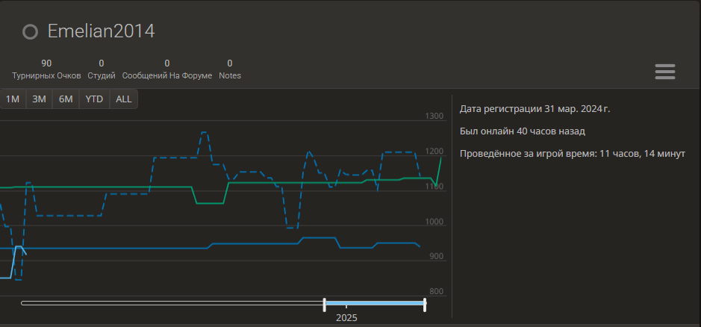Viewport: 701px width, 327px height.
Task: Open the Emelian2014 profile name
Action: [101, 31]
